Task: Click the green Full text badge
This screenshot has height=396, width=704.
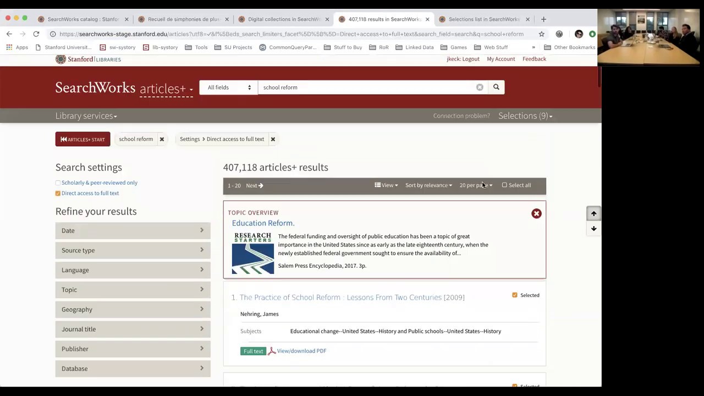Action: pos(253,351)
